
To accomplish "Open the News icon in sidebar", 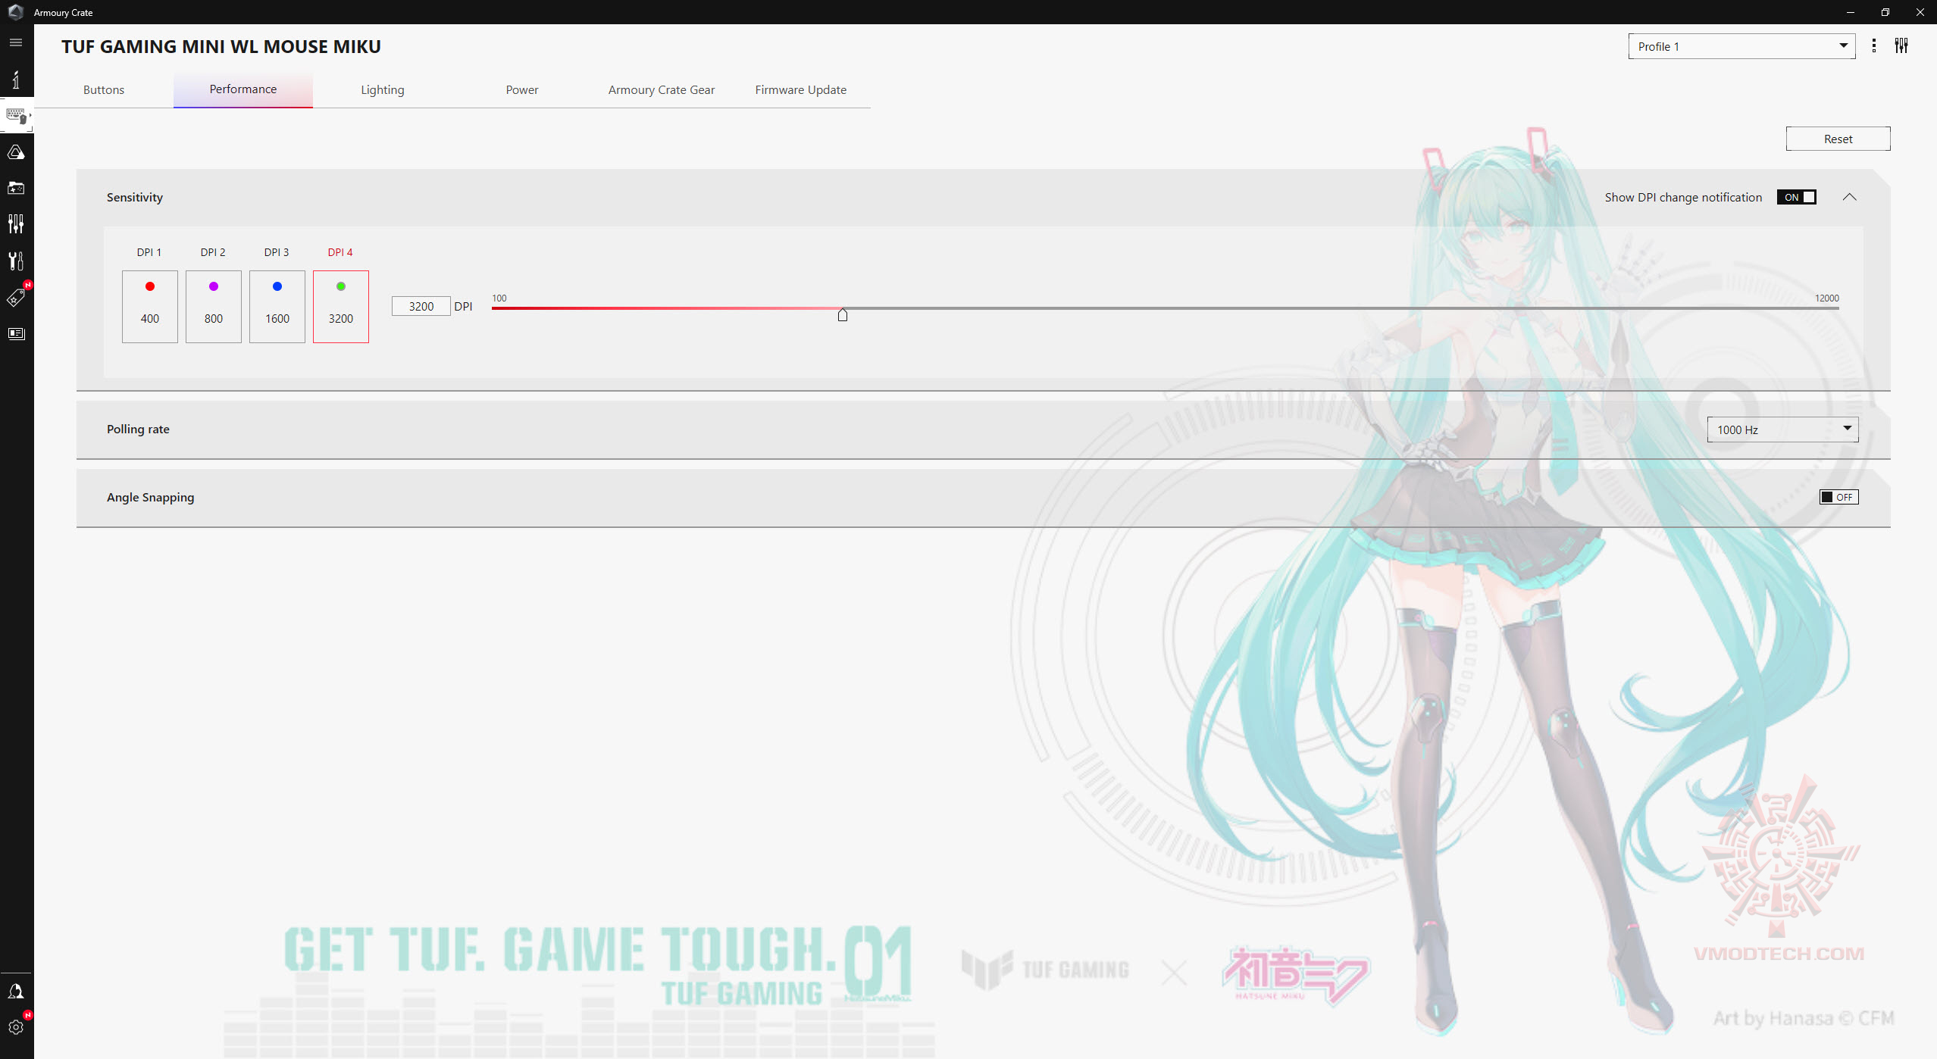I will click(16, 333).
